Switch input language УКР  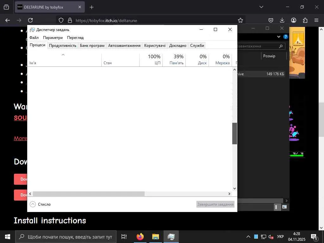280,237
